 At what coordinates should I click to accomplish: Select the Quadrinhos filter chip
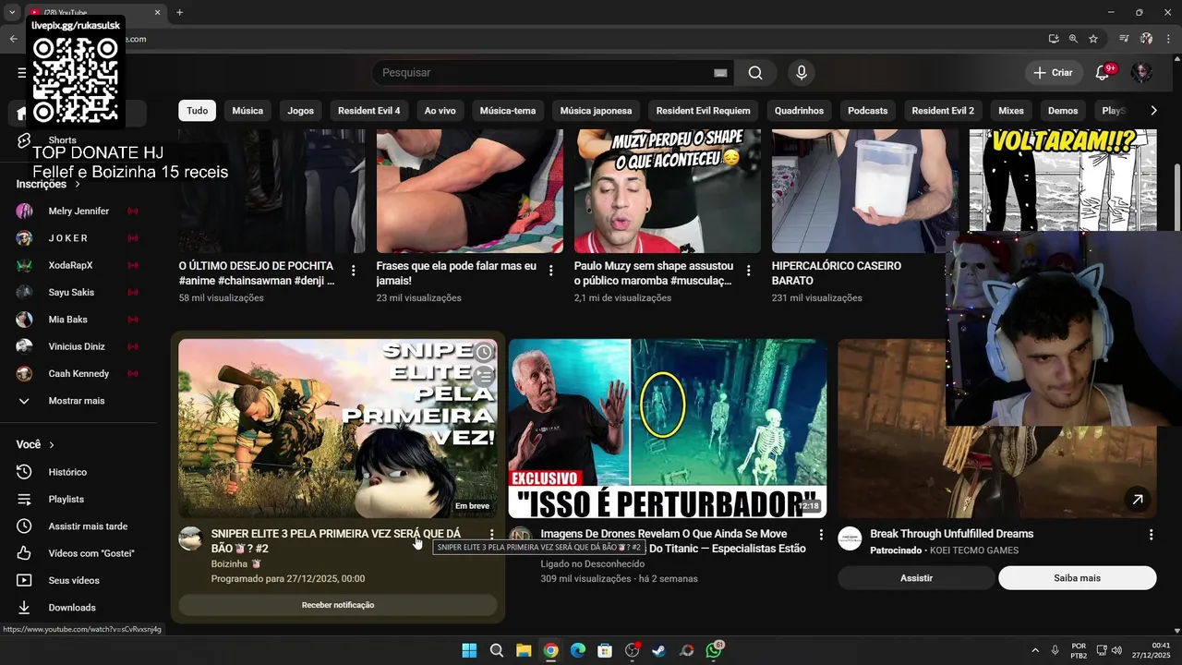[800, 111]
